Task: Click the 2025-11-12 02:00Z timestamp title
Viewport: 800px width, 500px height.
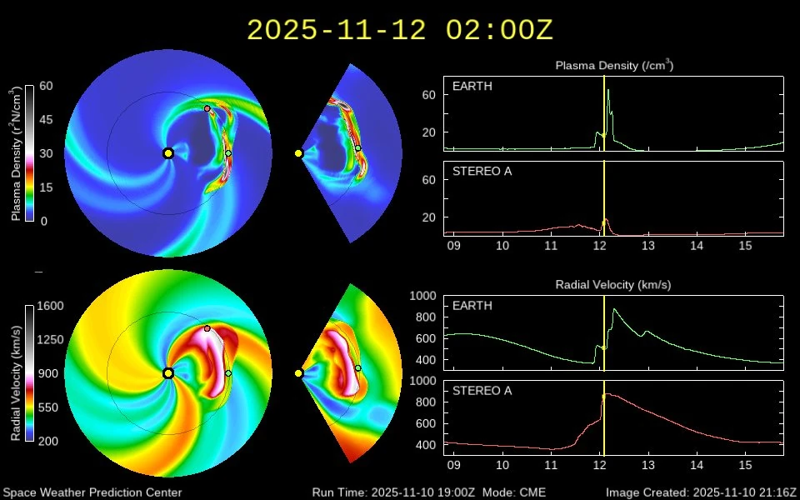Action: click(x=400, y=30)
